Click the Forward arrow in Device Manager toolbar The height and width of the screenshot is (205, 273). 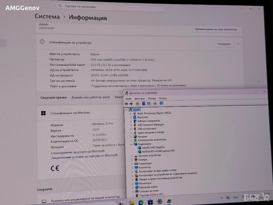[131, 104]
